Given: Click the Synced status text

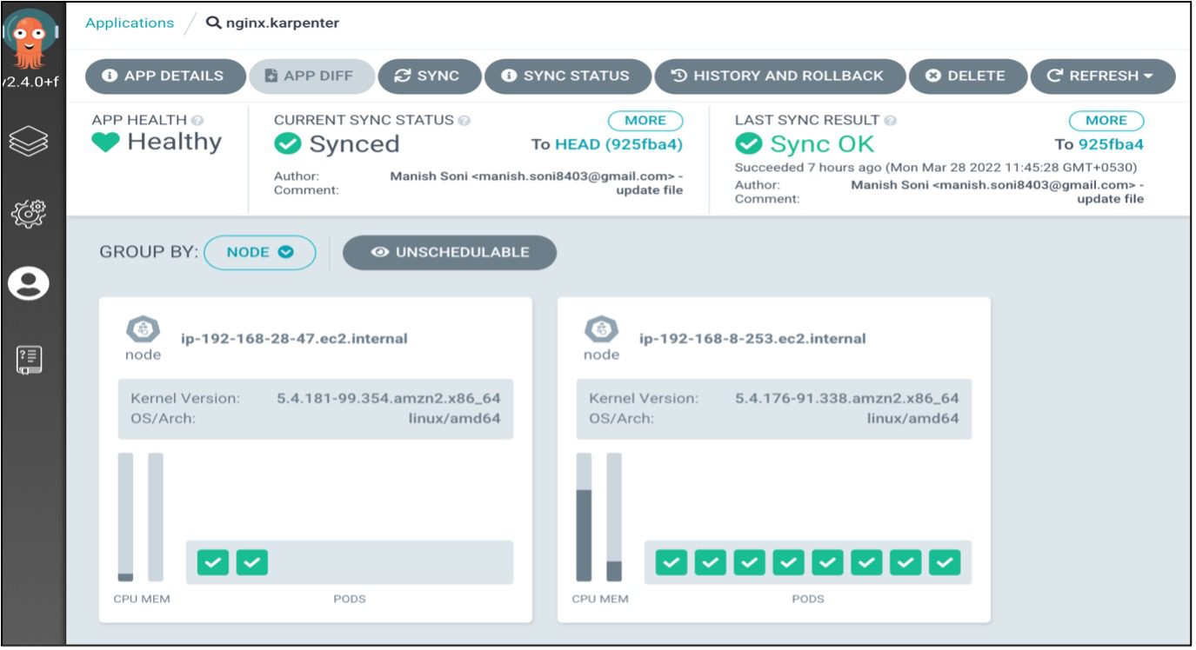Looking at the screenshot, I should point(354,144).
